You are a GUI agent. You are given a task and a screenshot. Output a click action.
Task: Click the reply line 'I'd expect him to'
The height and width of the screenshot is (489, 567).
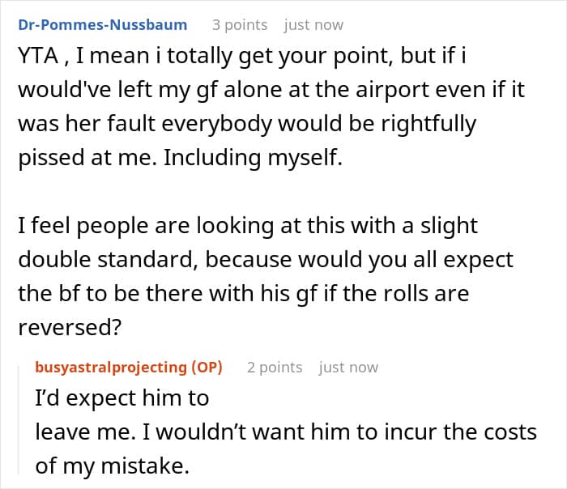point(122,398)
